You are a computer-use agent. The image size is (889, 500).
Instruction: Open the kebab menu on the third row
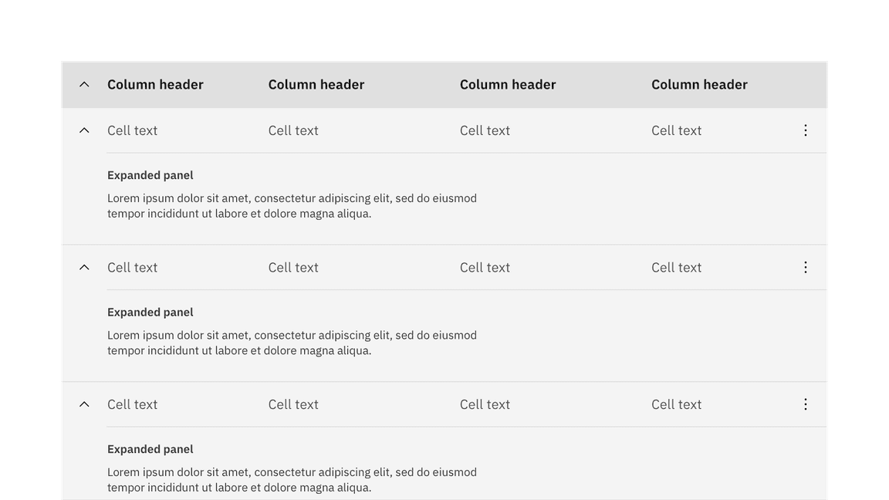[805, 404]
